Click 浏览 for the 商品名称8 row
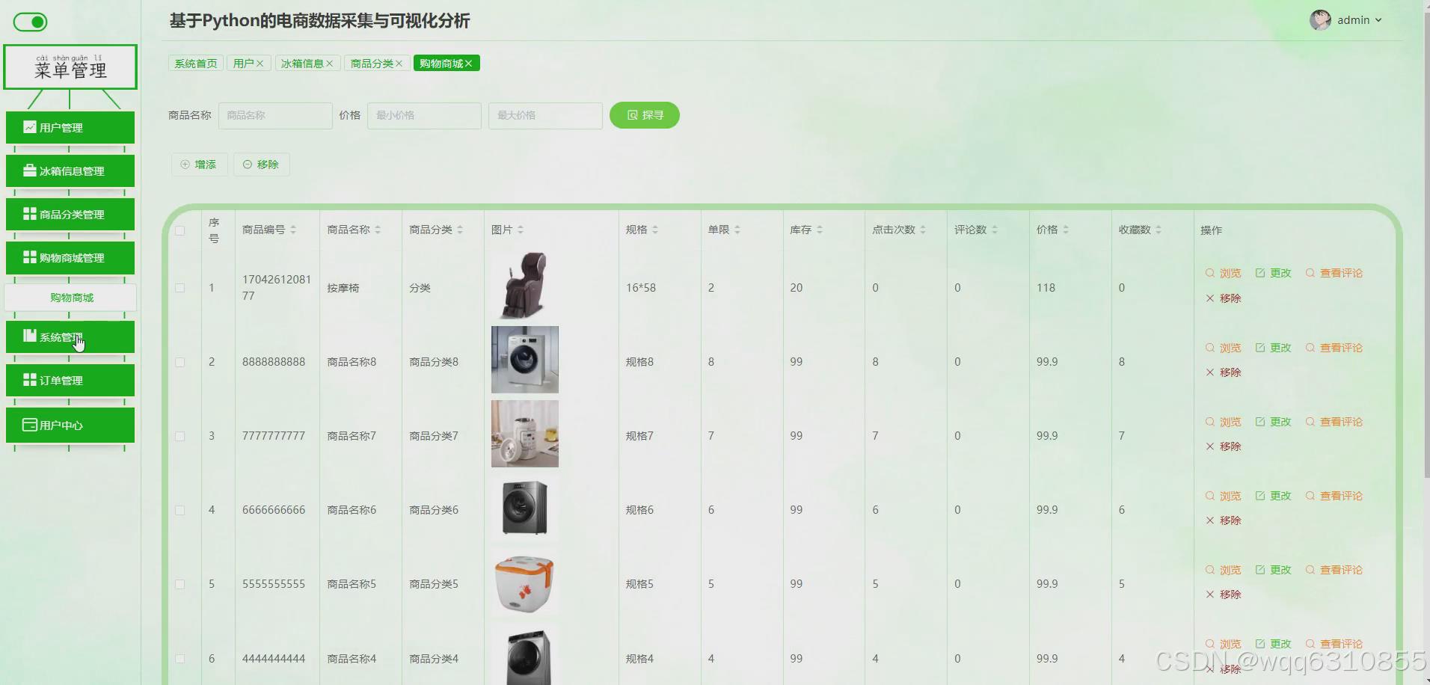Screen dimensions: 1430x685 tap(1224, 348)
